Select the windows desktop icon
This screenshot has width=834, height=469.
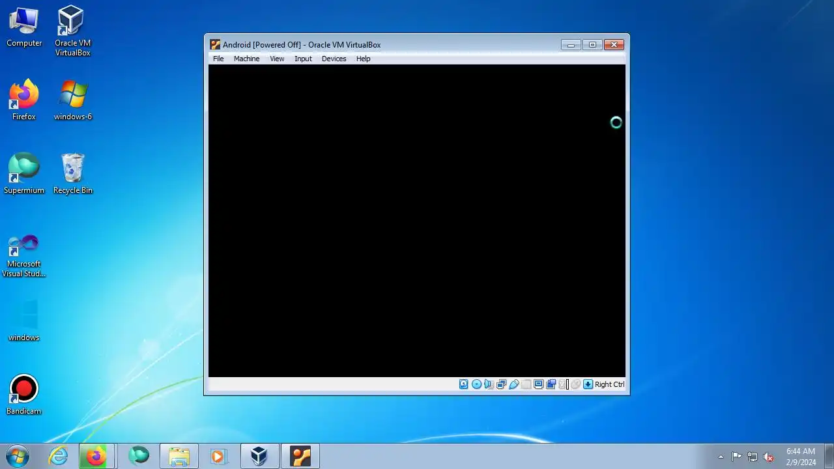point(24,320)
